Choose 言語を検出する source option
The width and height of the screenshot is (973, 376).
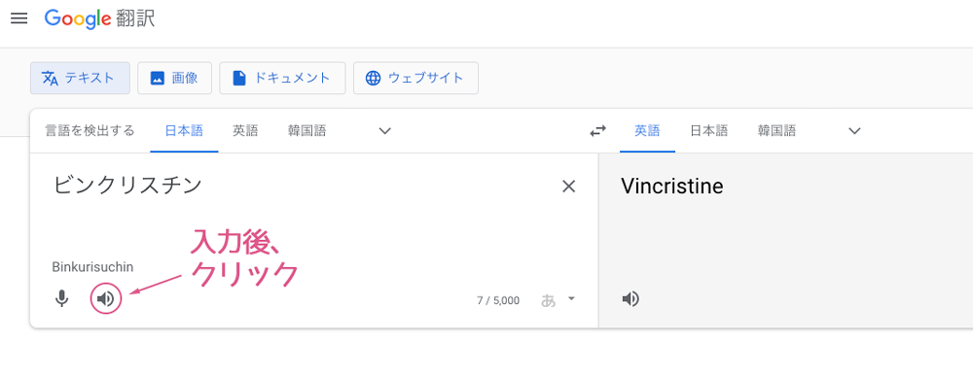[90, 131]
